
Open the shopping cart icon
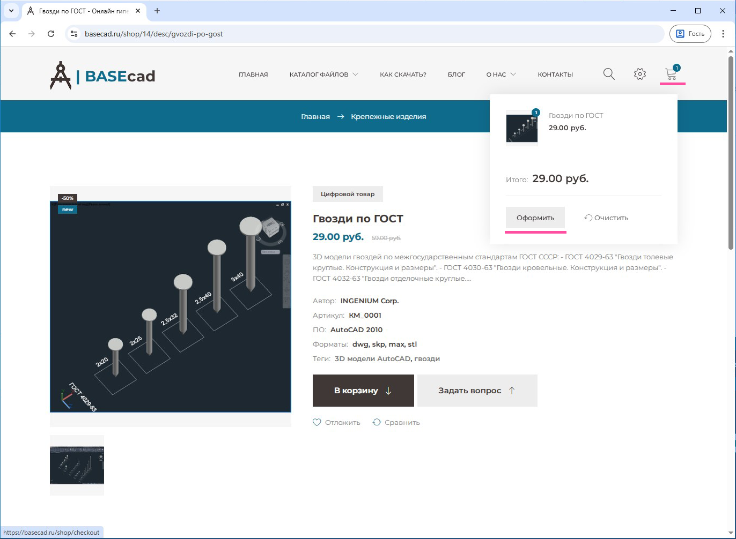click(671, 74)
